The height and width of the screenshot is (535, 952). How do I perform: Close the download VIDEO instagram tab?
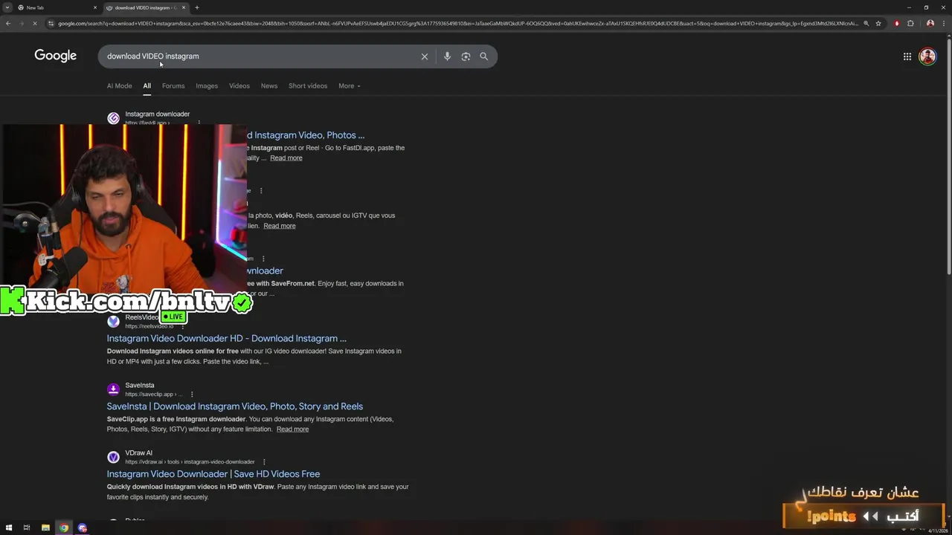pos(184,7)
